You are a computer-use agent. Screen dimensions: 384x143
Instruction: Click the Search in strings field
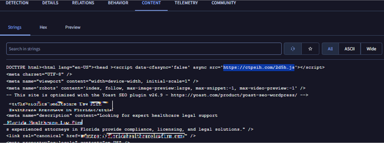coord(144,49)
